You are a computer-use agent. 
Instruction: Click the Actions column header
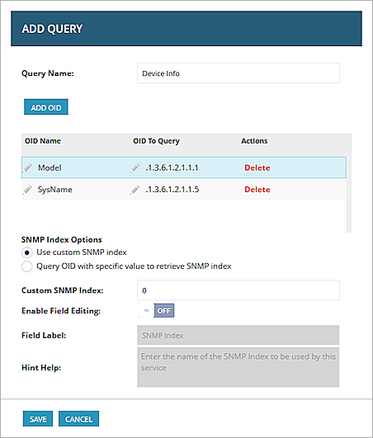pyautogui.click(x=254, y=141)
